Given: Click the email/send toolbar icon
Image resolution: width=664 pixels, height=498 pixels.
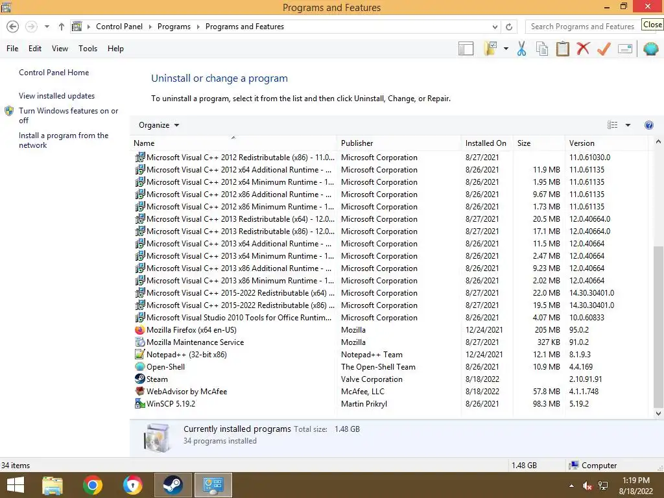Looking at the screenshot, I should (x=625, y=49).
